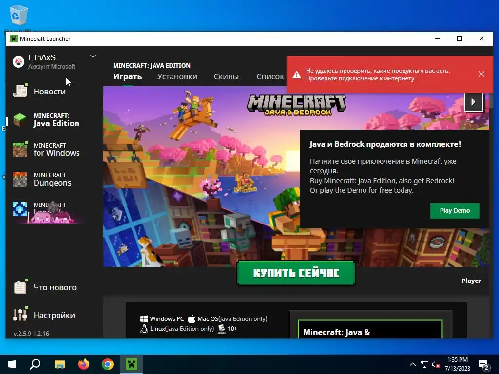Switch to the Установки tab
This screenshot has height=374, width=499.
[x=177, y=76]
